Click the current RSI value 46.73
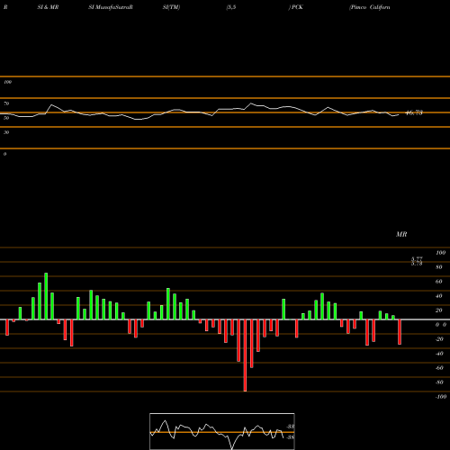Viewport: 450px width, 450px height. (x=414, y=112)
